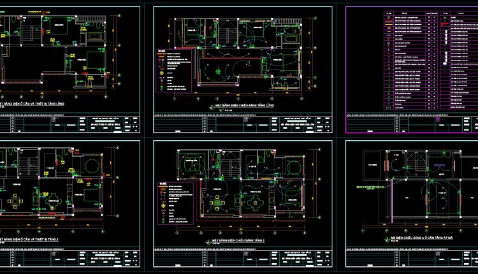Click the title block of the TẦNG 2 lighting sheet

(243, 259)
